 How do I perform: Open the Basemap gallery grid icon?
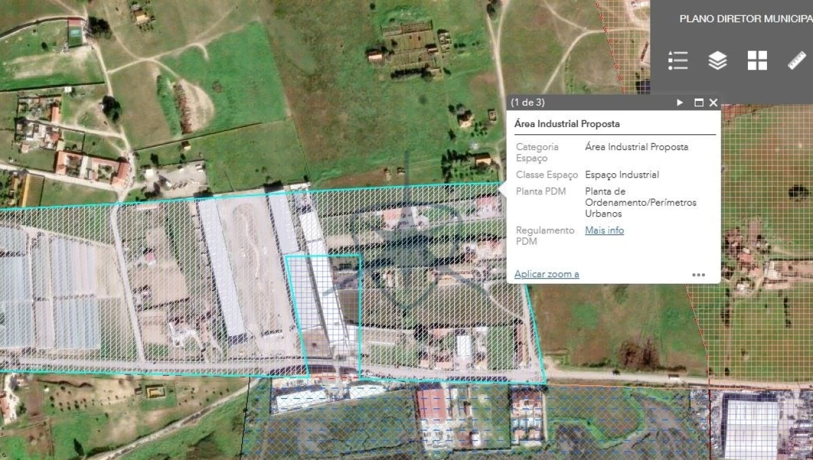pos(757,61)
